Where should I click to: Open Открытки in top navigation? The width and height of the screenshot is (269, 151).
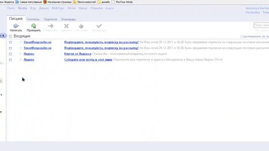96,8
